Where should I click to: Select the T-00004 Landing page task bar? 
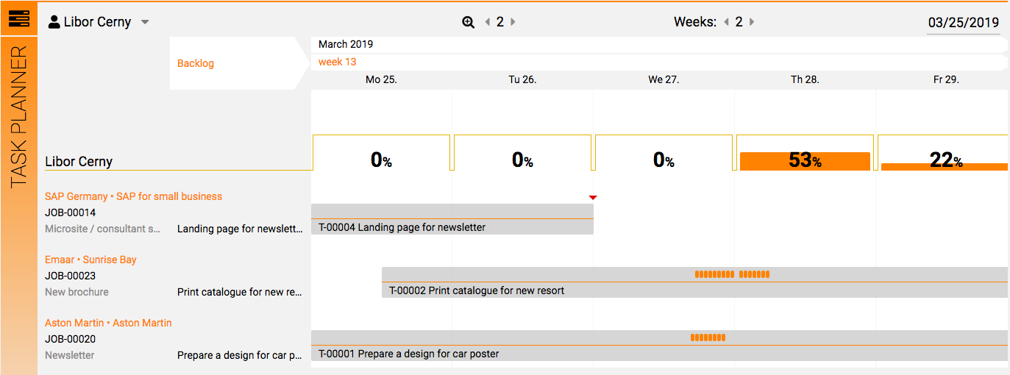pyautogui.click(x=452, y=219)
